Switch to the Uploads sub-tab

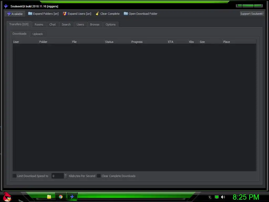click(38, 34)
